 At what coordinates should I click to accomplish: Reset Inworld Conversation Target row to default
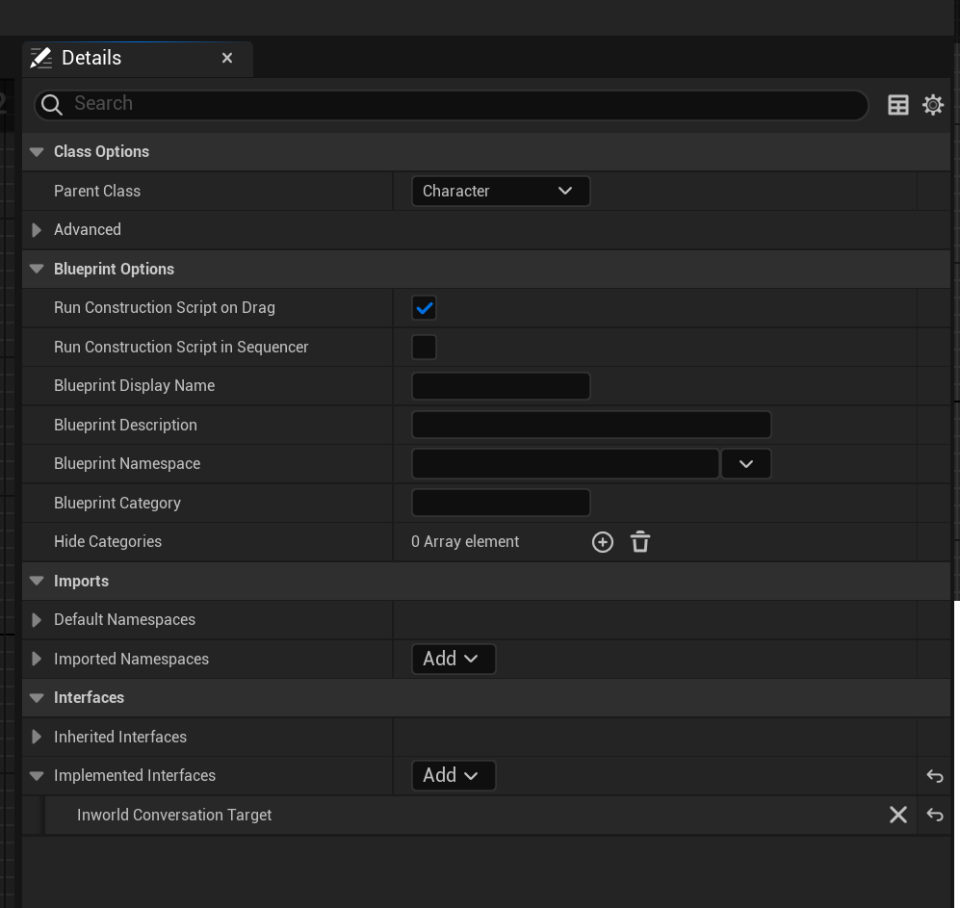[x=934, y=815]
